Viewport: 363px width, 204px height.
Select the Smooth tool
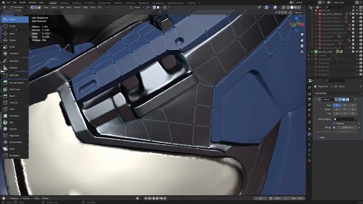click(x=15, y=129)
